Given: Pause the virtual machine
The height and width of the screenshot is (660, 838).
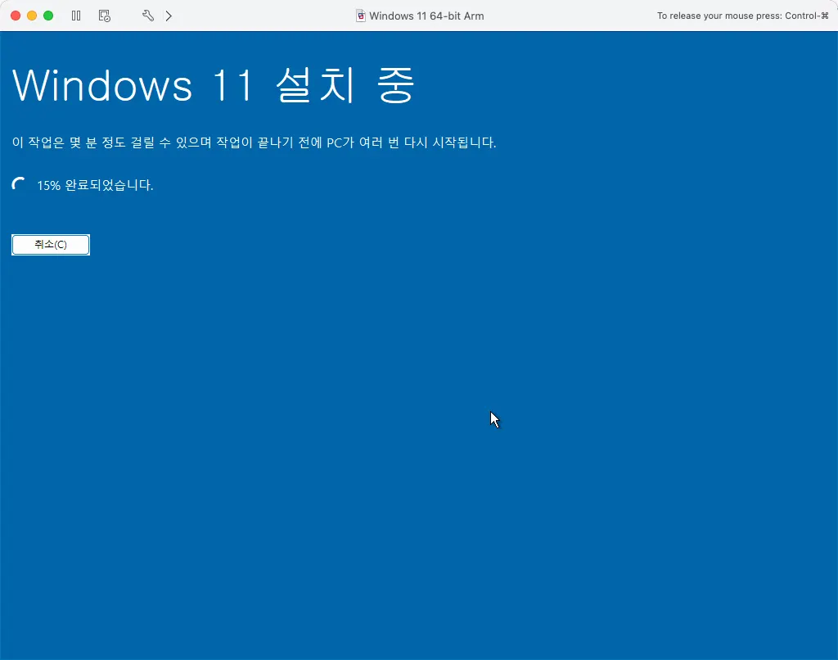Looking at the screenshot, I should click(x=76, y=16).
